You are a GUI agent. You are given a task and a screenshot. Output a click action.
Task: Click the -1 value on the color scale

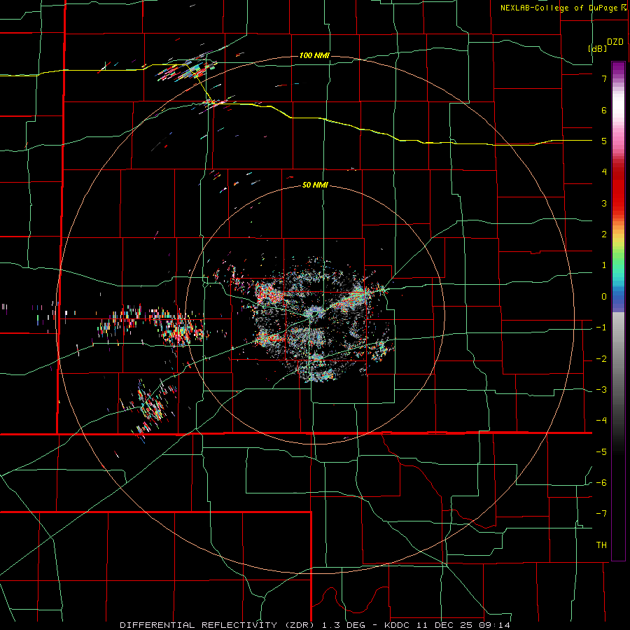(601, 328)
